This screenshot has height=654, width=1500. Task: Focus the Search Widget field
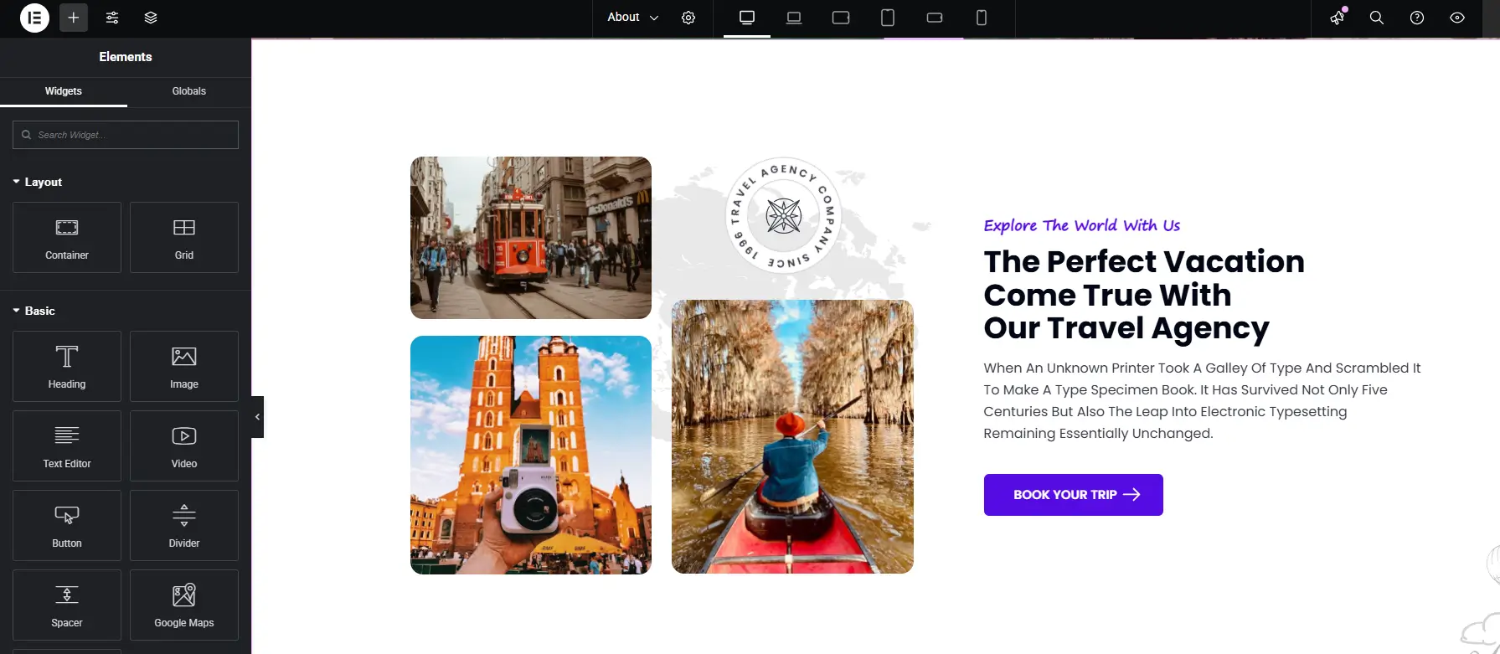tap(126, 135)
